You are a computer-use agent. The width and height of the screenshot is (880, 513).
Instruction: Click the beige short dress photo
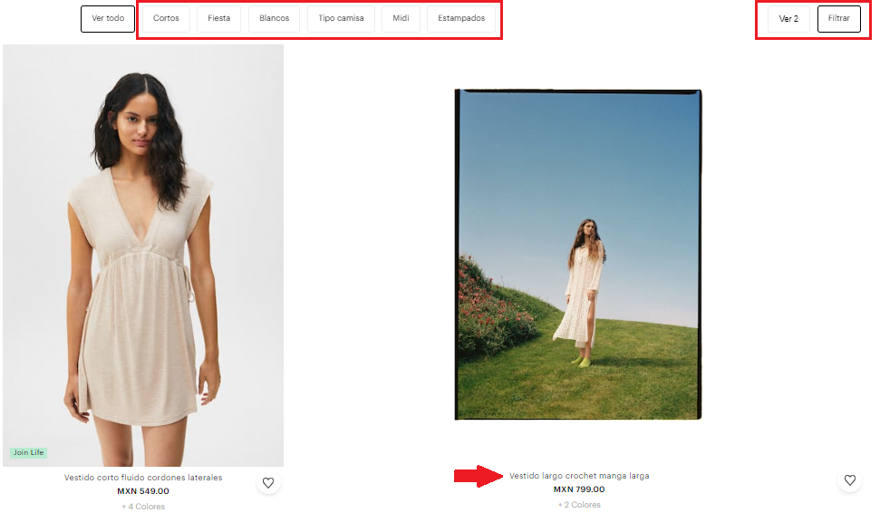pos(143,256)
